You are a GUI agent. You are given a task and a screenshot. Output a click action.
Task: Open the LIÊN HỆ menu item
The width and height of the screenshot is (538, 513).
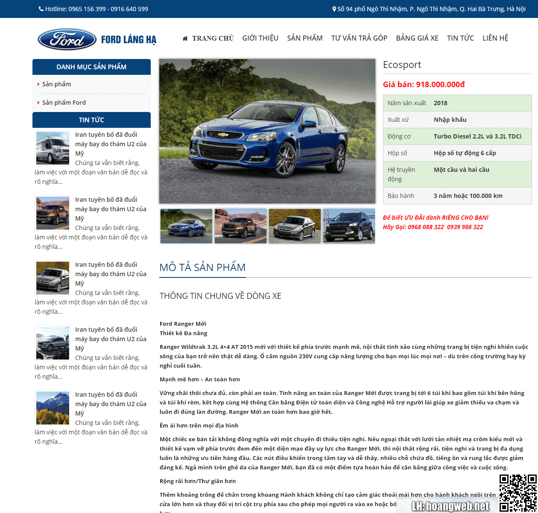point(495,38)
